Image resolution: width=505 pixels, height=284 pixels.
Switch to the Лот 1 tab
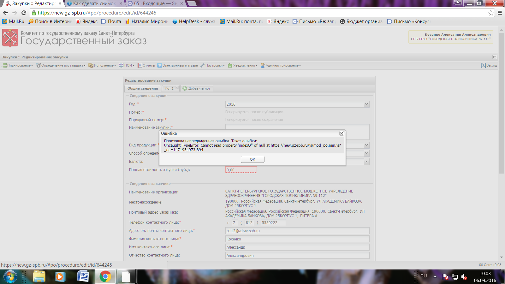coord(169,88)
